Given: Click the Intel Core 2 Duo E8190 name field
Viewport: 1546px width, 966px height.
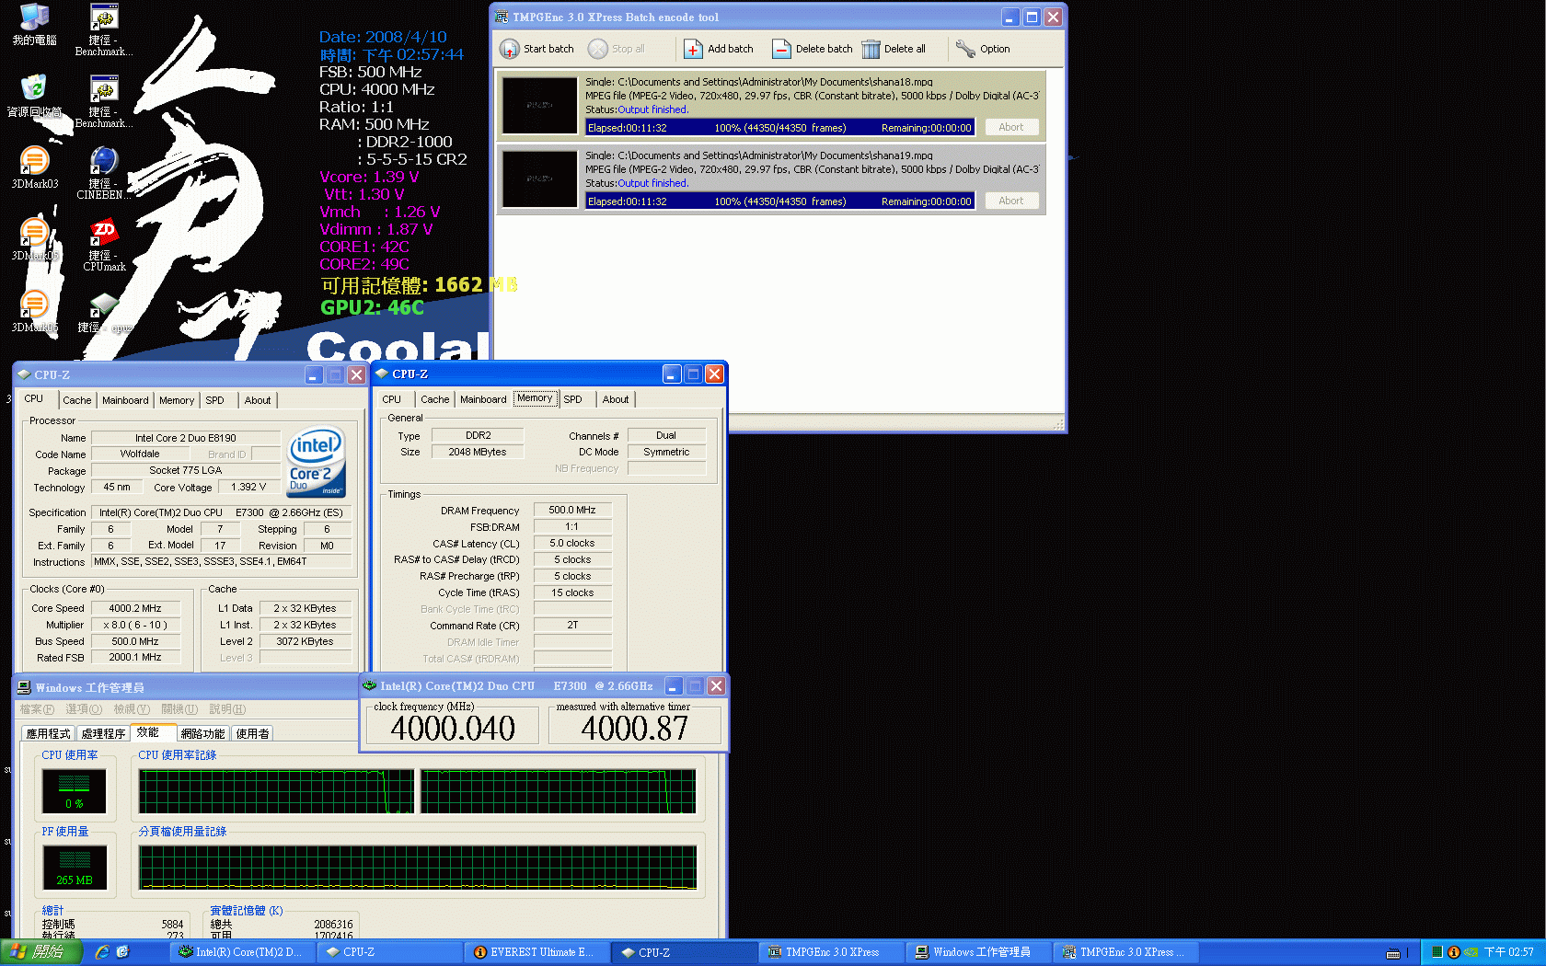Looking at the screenshot, I should [x=186, y=438].
